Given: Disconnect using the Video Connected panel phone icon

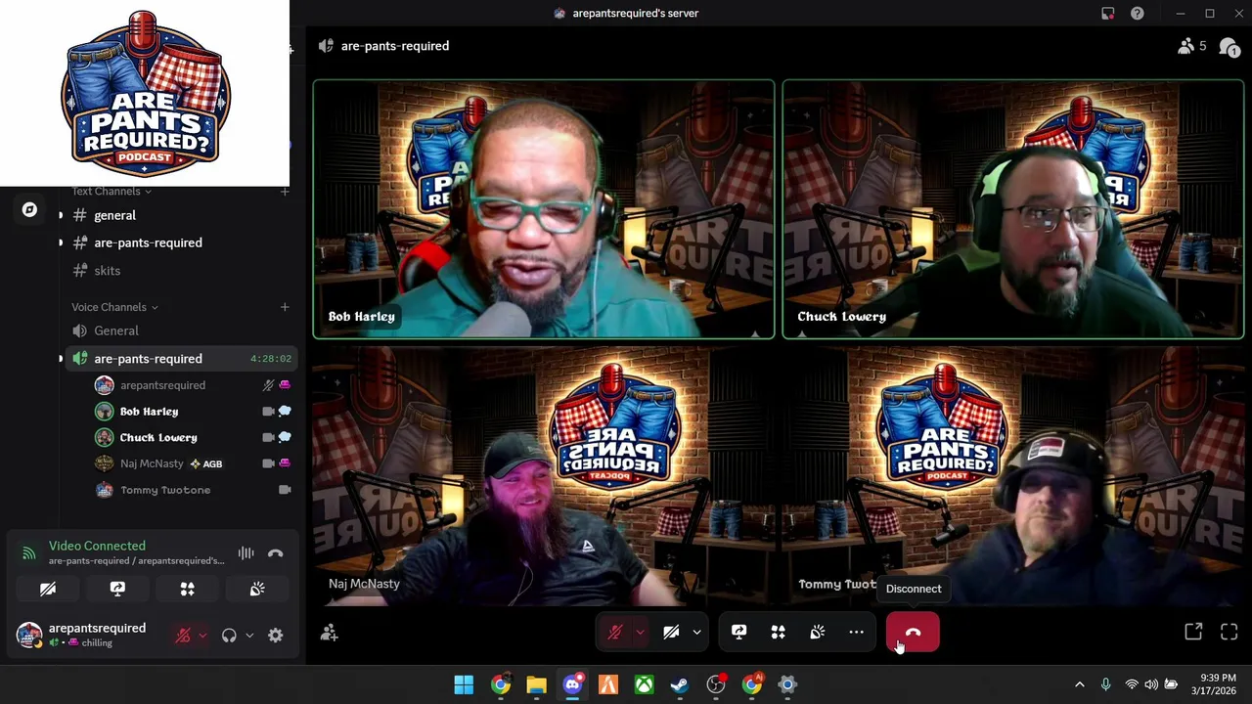Looking at the screenshot, I should click(x=276, y=553).
